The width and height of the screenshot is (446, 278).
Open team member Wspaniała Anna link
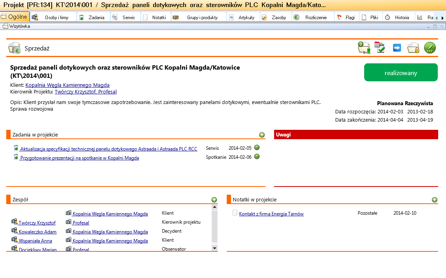pyautogui.click(x=35, y=241)
